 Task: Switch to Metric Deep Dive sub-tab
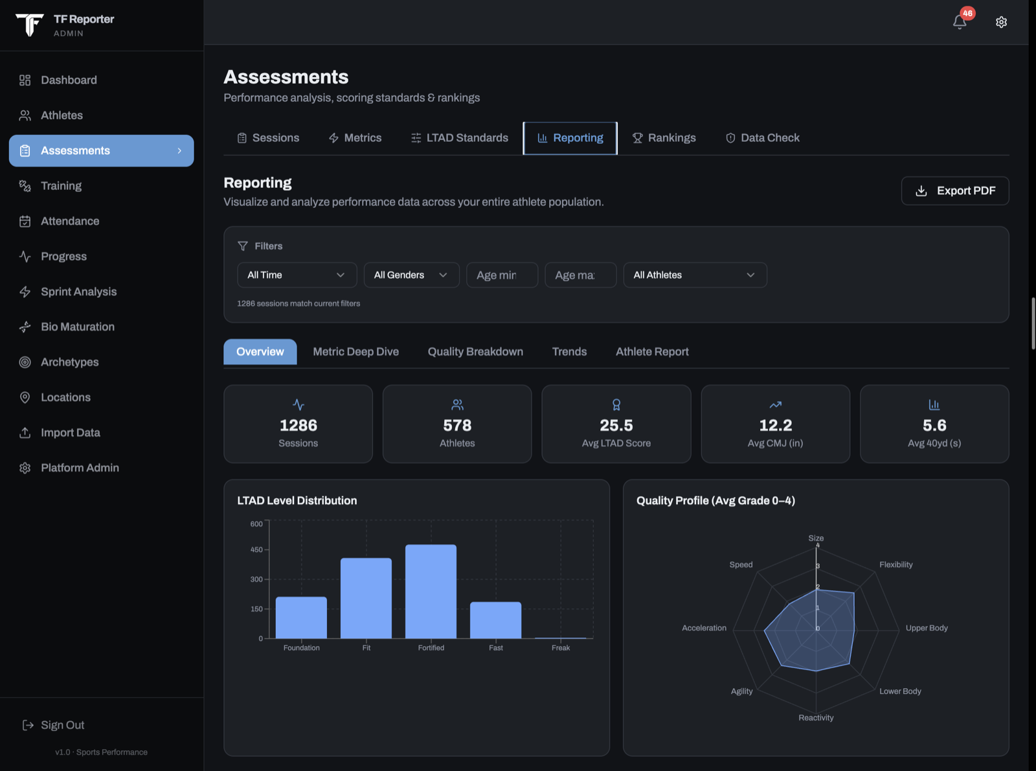355,352
